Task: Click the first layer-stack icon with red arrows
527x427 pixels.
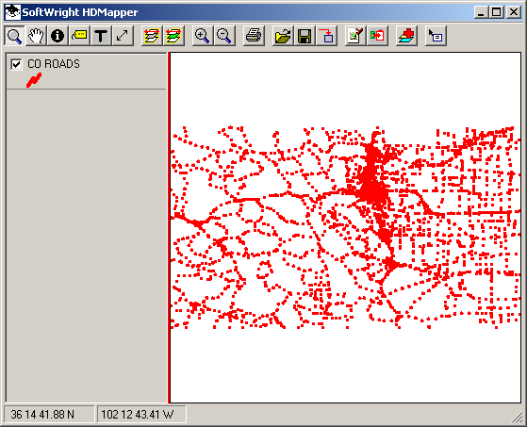Action: click(x=152, y=36)
